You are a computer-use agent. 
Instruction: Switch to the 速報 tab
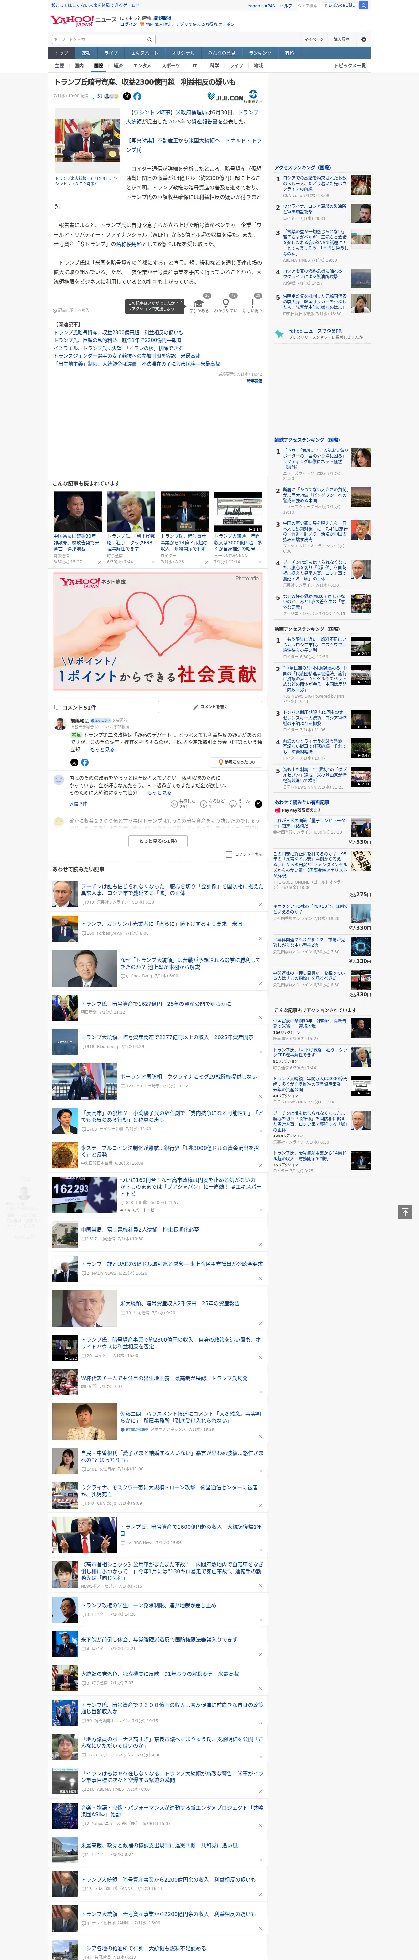point(86,53)
